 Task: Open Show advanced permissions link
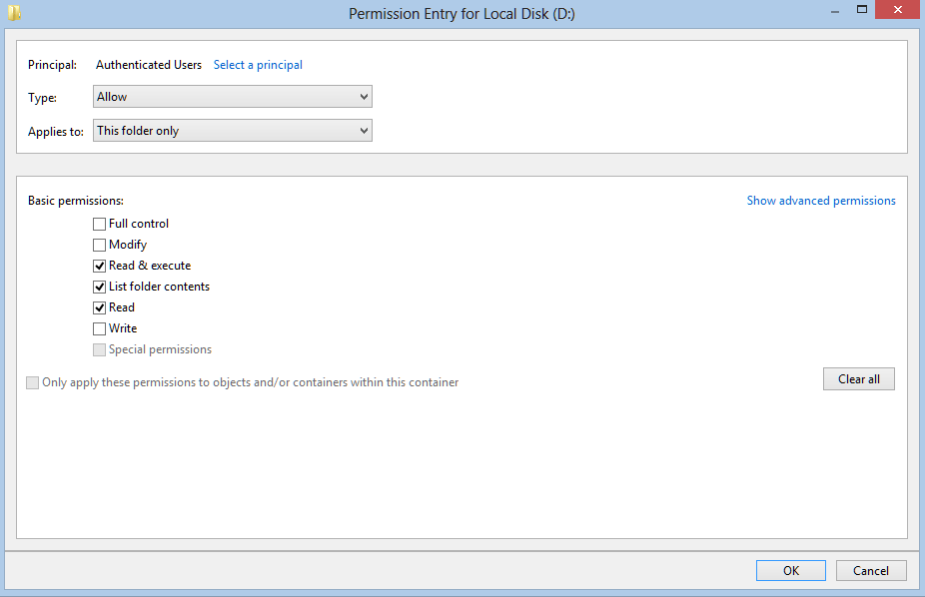pos(821,201)
